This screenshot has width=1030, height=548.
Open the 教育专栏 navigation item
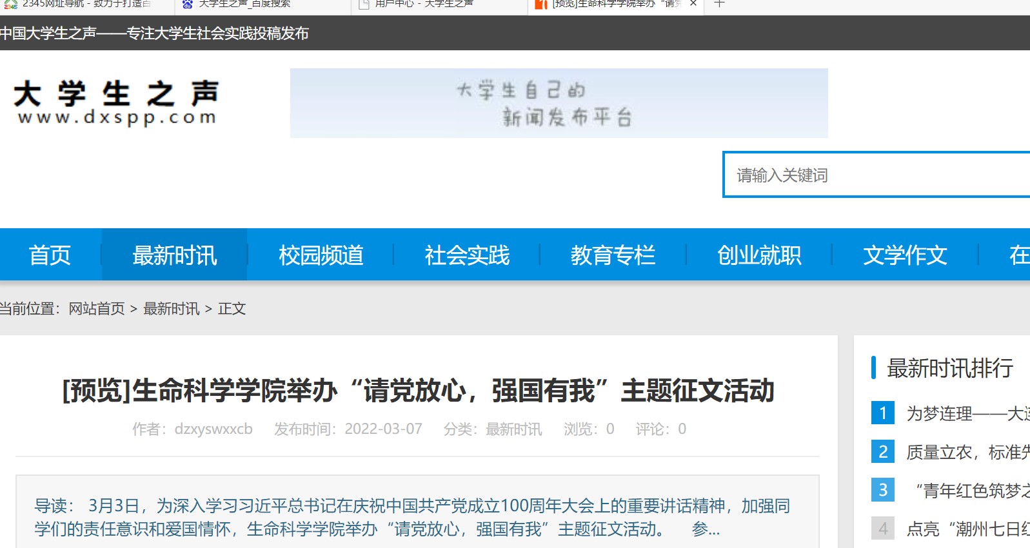click(613, 255)
